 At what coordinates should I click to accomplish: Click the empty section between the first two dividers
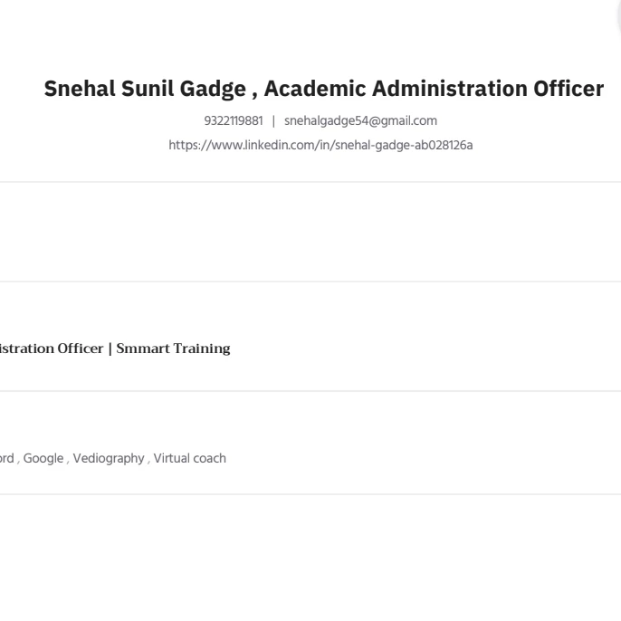tap(310, 232)
